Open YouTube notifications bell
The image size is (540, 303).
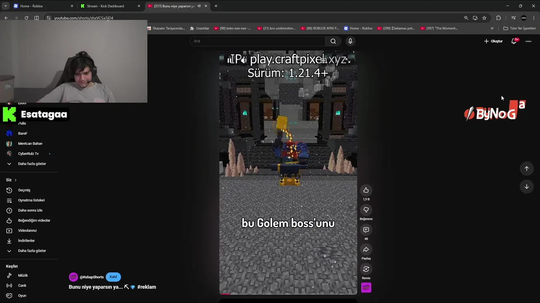tap(514, 41)
